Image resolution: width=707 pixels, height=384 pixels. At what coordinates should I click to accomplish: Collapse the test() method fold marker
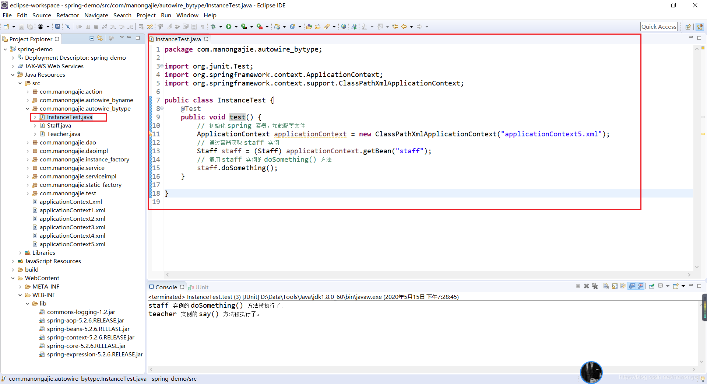[162, 108]
